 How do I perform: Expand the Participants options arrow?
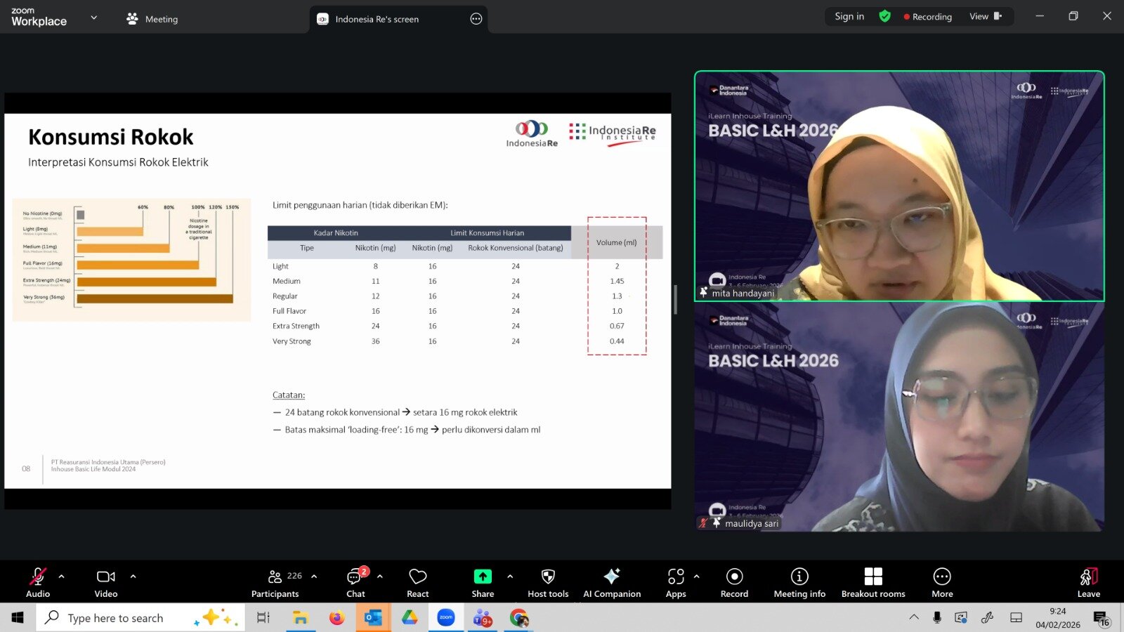(314, 577)
